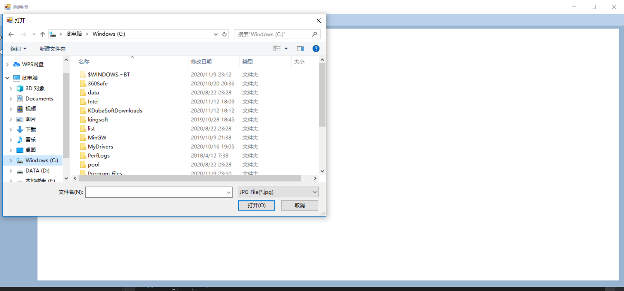
Task: Open the address bar history dropdown
Action: tap(216, 34)
